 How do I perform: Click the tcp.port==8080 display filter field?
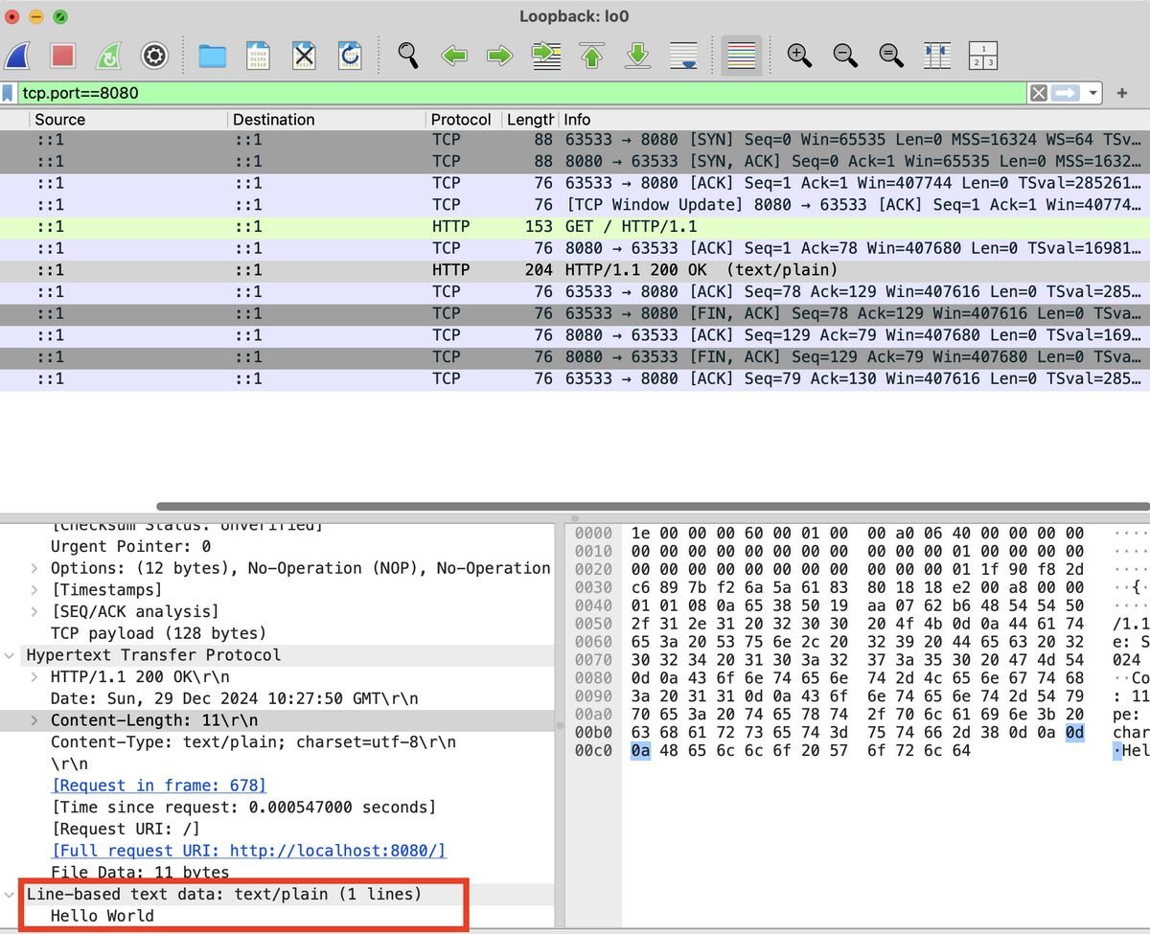[522, 93]
